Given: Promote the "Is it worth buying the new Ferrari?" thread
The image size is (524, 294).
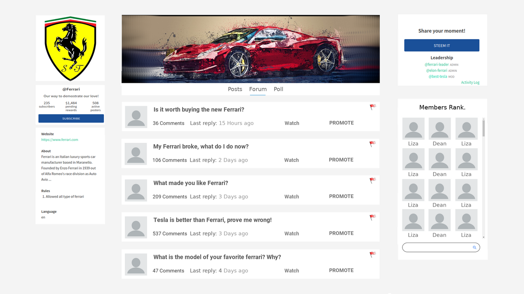Looking at the screenshot, I should (x=341, y=122).
